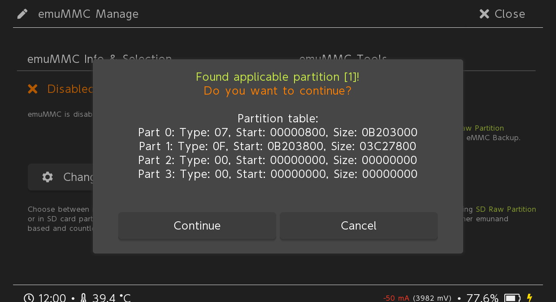Image resolution: width=556 pixels, height=302 pixels.
Task: Click the thermometer icon in status bar
Action: (x=83, y=298)
